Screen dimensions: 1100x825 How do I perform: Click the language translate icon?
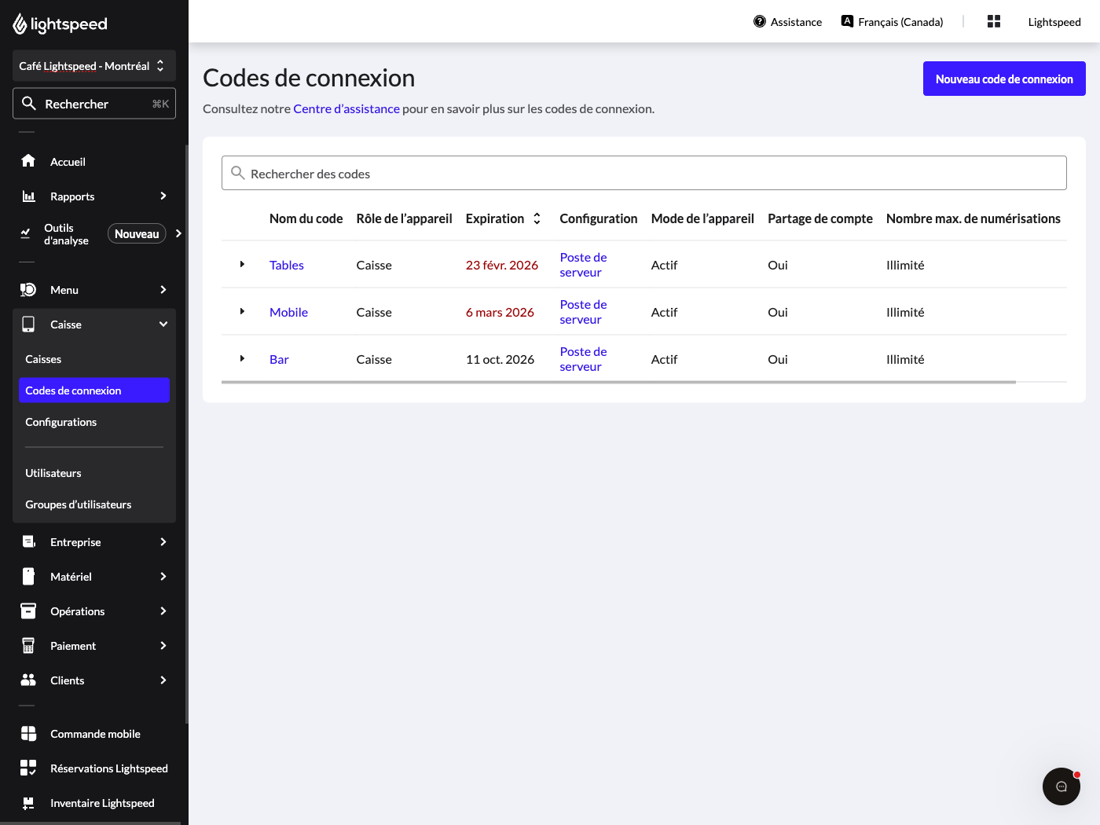click(847, 21)
